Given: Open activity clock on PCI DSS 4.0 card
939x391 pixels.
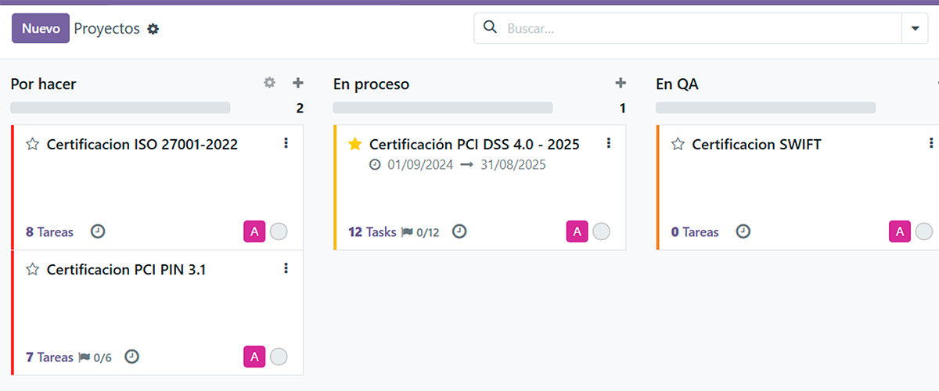Looking at the screenshot, I should click(459, 231).
